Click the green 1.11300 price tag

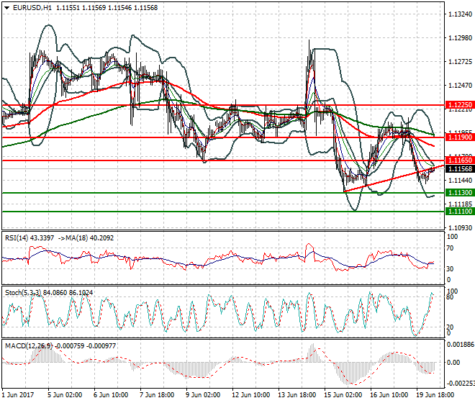coord(459,193)
